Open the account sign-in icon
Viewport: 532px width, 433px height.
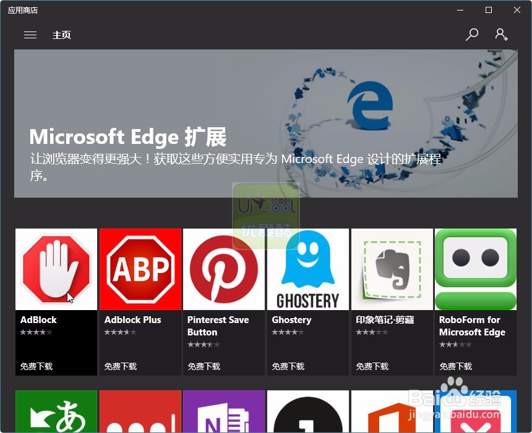(x=501, y=35)
